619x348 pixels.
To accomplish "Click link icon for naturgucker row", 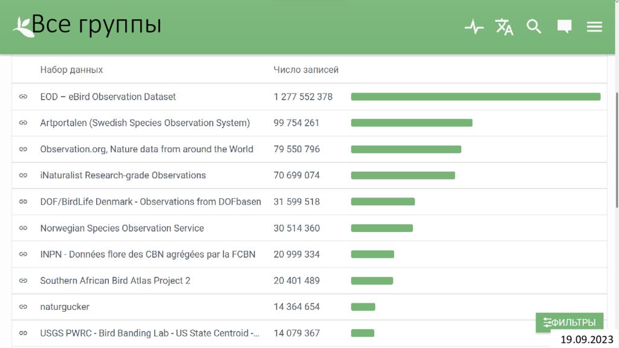I will (24, 306).
